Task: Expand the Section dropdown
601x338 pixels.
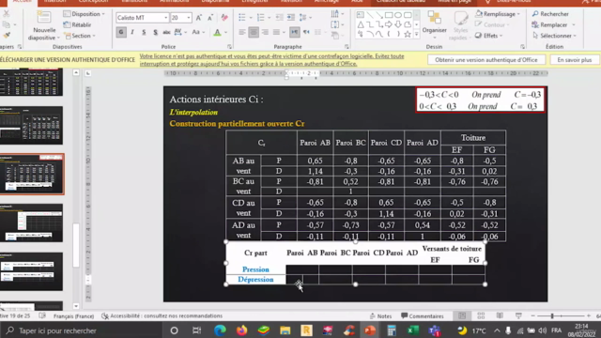Action: (x=80, y=36)
